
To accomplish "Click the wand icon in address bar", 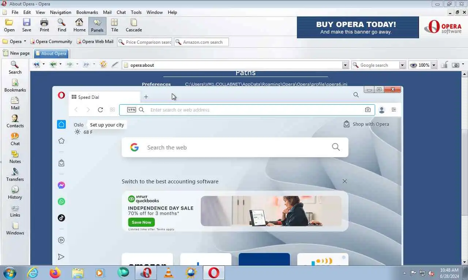I will (115, 65).
